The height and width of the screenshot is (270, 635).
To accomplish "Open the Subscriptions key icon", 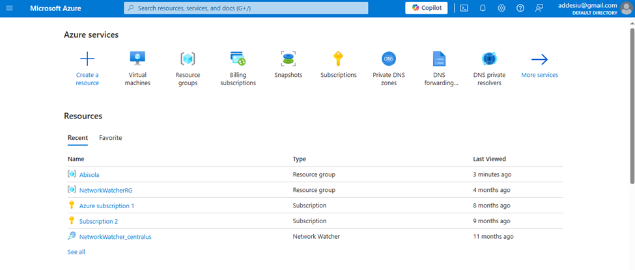I will point(338,59).
